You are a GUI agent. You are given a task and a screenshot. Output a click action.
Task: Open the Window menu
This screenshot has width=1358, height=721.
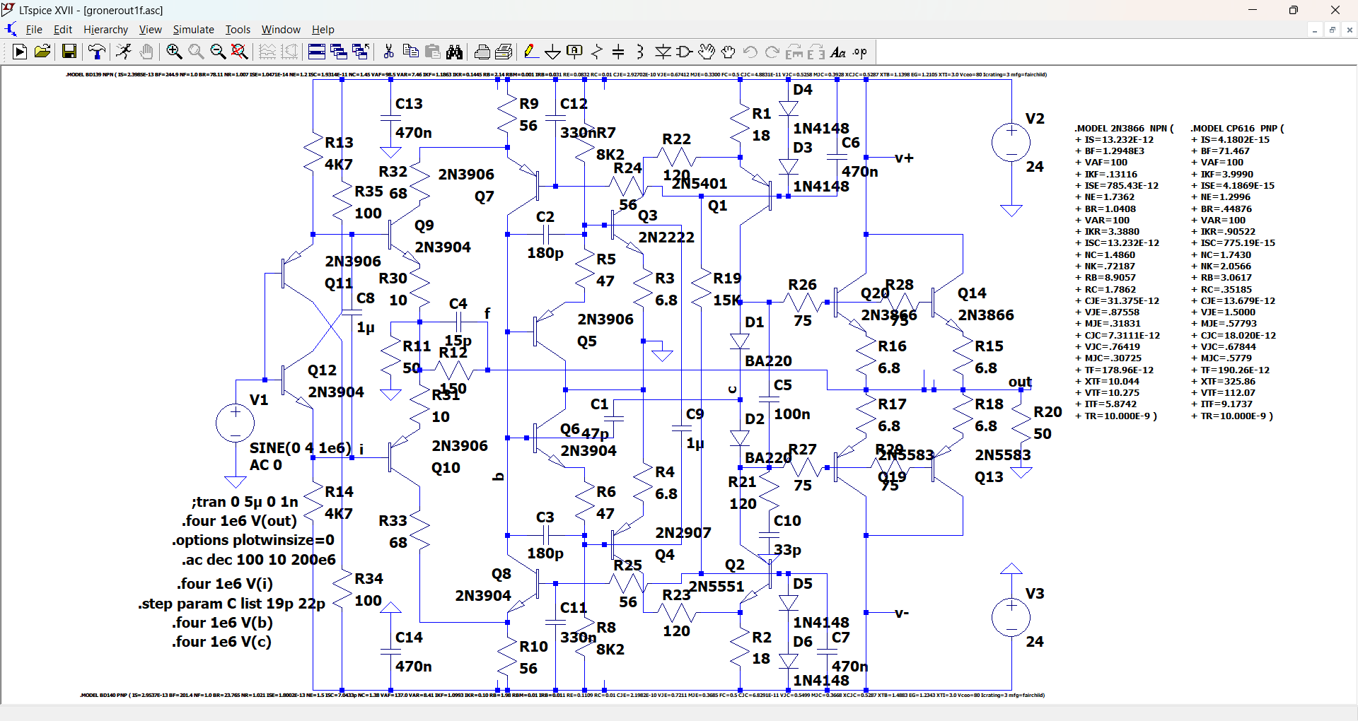pyautogui.click(x=281, y=30)
